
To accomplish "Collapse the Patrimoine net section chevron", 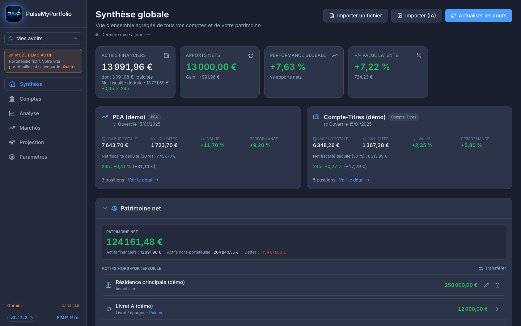I will (105, 208).
